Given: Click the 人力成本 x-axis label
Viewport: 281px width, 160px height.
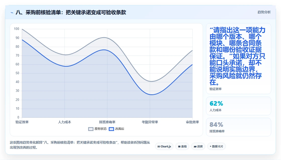Looking at the screenshot, I should click(64, 122).
